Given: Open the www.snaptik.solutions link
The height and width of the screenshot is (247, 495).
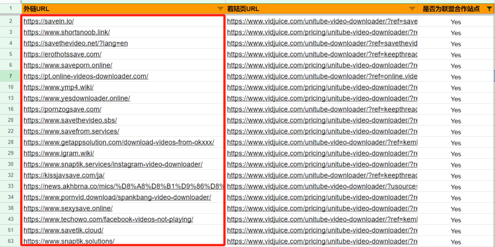Looking at the screenshot, I should pyautogui.click(x=69, y=242).
